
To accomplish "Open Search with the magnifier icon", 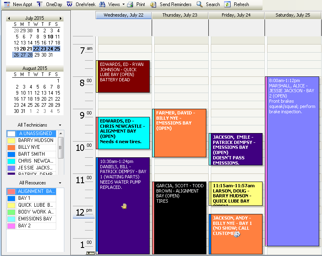I will [x=200, y=4].
